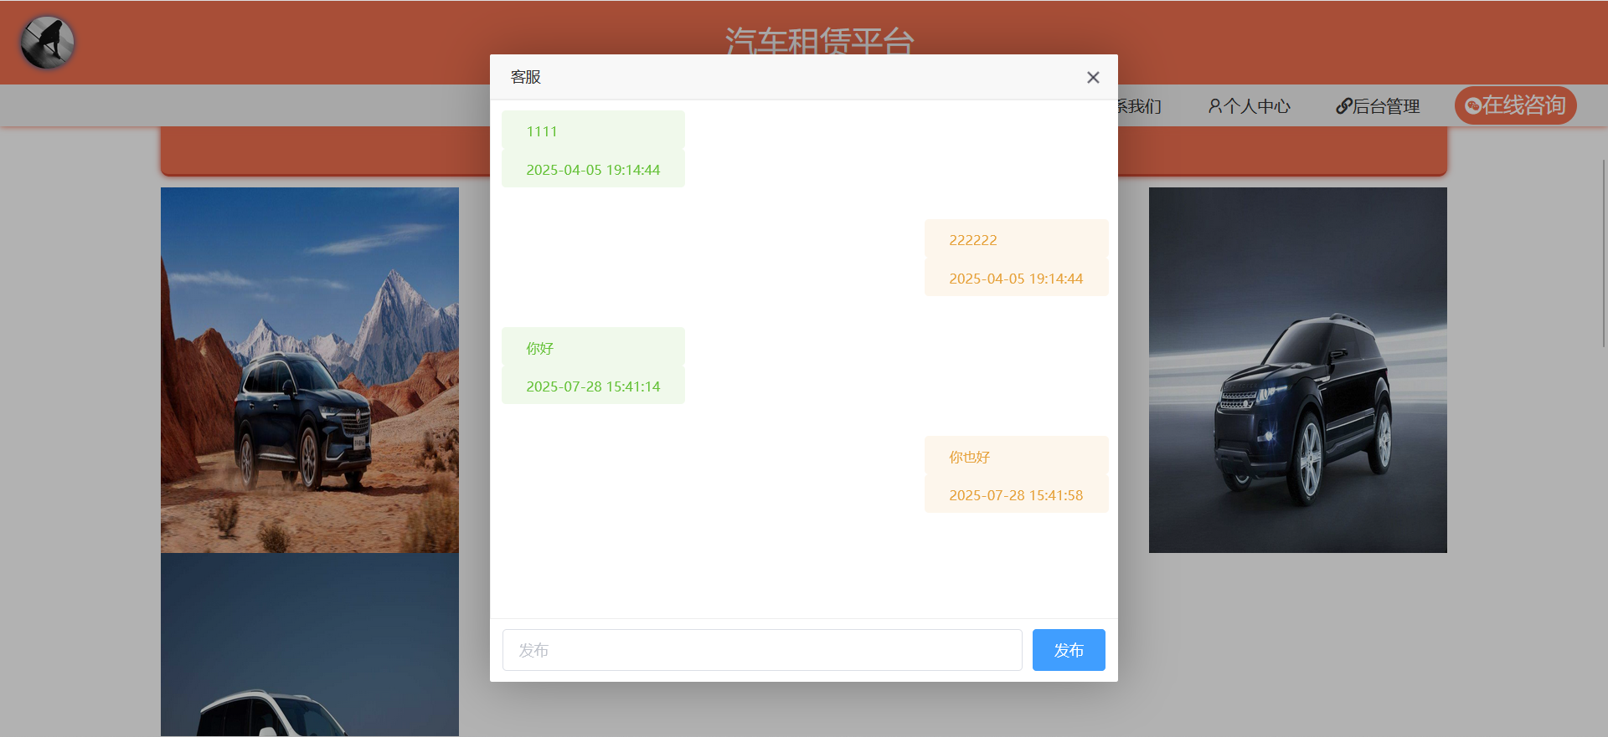Select the green "1111" message bubble

593,131
